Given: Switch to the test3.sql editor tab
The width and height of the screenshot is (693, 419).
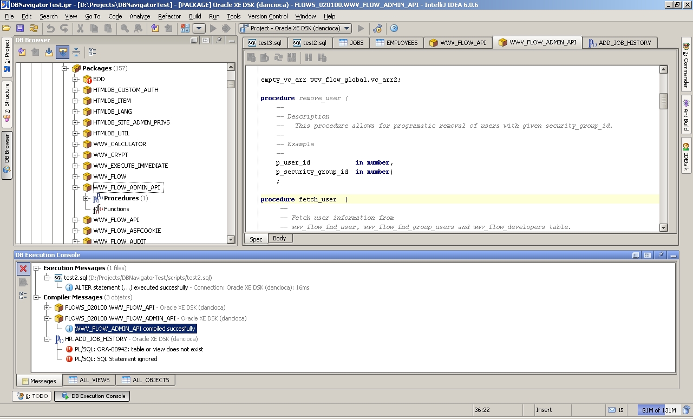Looking at the screenshot, I should (265, 43).
